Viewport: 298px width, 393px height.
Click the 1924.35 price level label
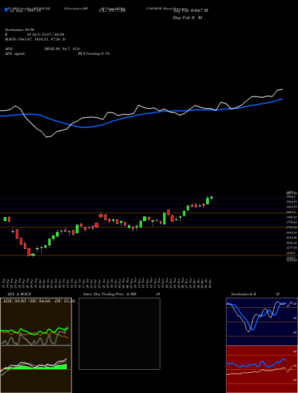[x=292, y=202]
